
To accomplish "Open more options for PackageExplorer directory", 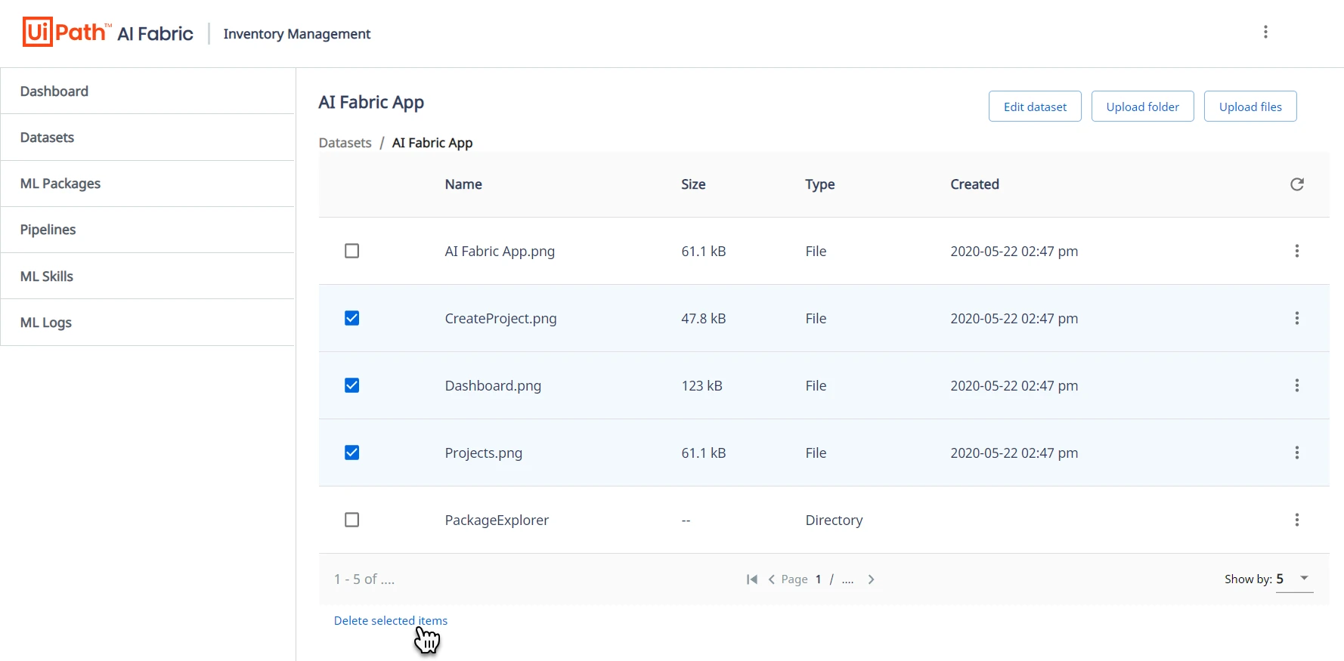I will pos(1296,520).
